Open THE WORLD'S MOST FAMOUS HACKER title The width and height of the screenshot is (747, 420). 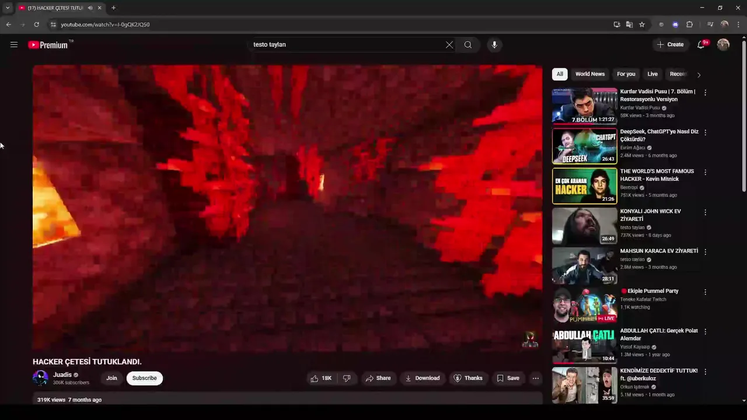657,175
